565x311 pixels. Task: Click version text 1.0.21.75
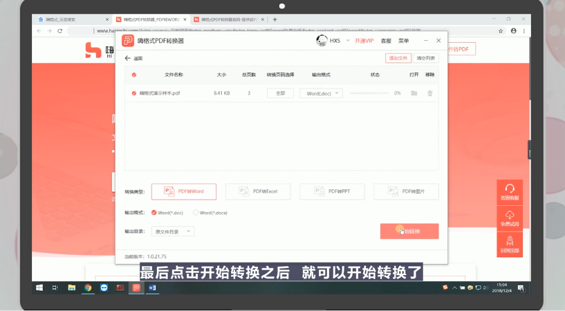click(x=157, y=256)
